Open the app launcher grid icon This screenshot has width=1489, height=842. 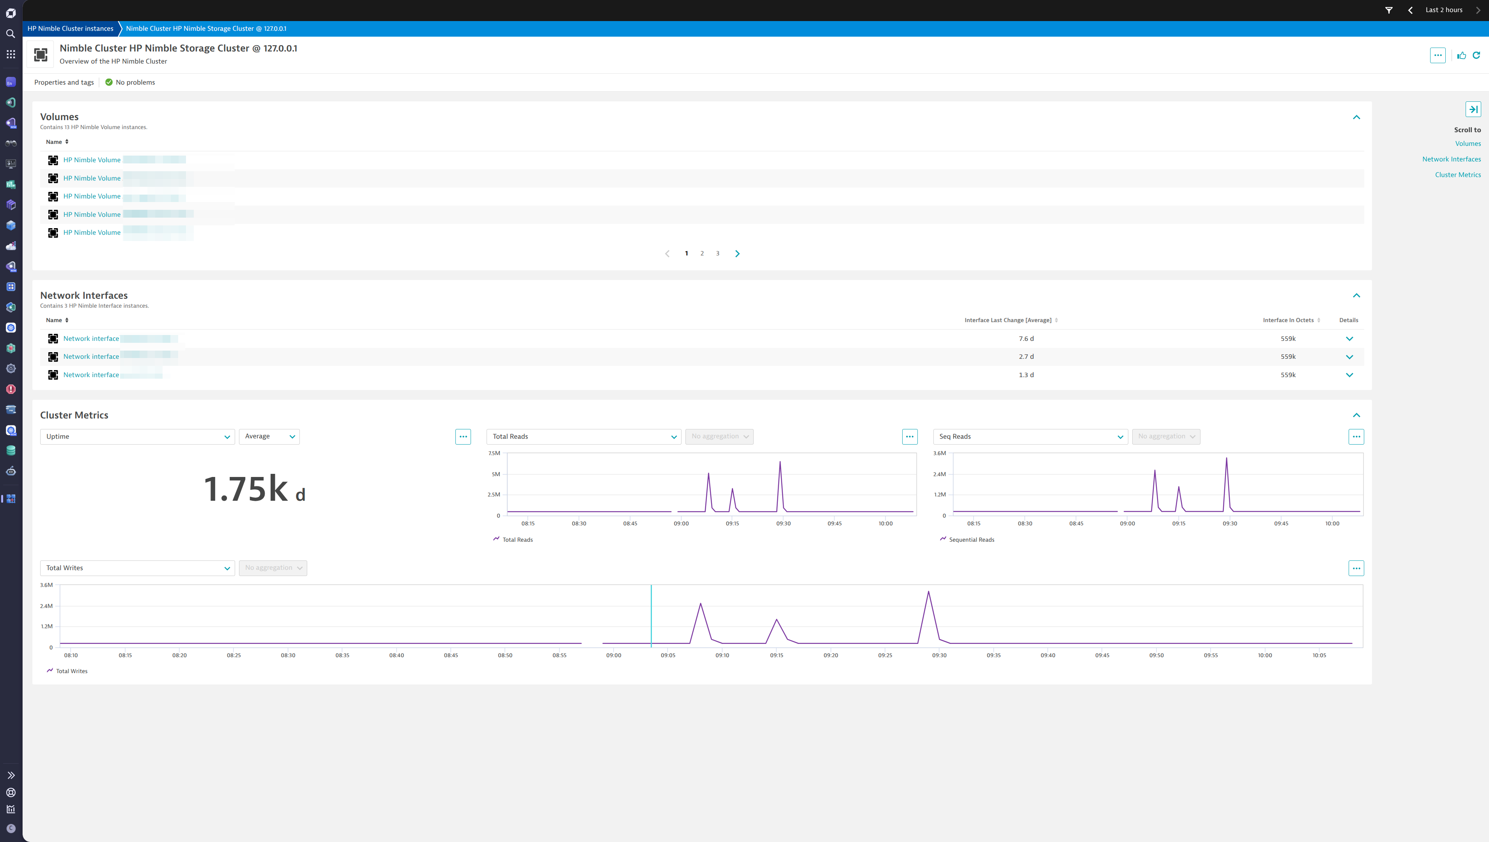pyautogui.click(x=11, y=54)
